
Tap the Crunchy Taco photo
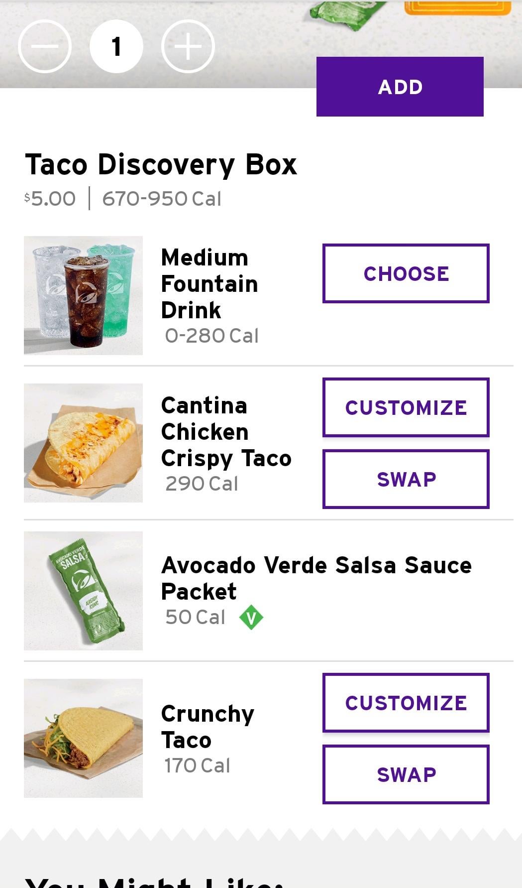point(83,738)
